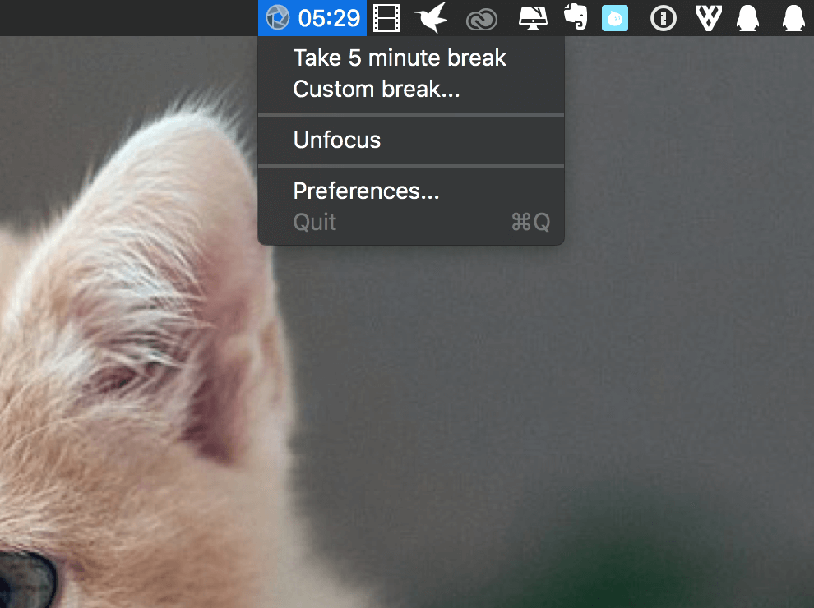Click the Focus timer icon showing 05:29

click(x=312, y=18)
